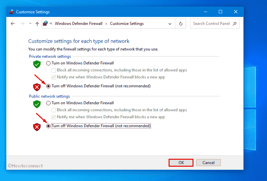The height and width of the screenshot is (181, 267).
Task: Click red shield in Public network settings
Action: pos(37,127)
